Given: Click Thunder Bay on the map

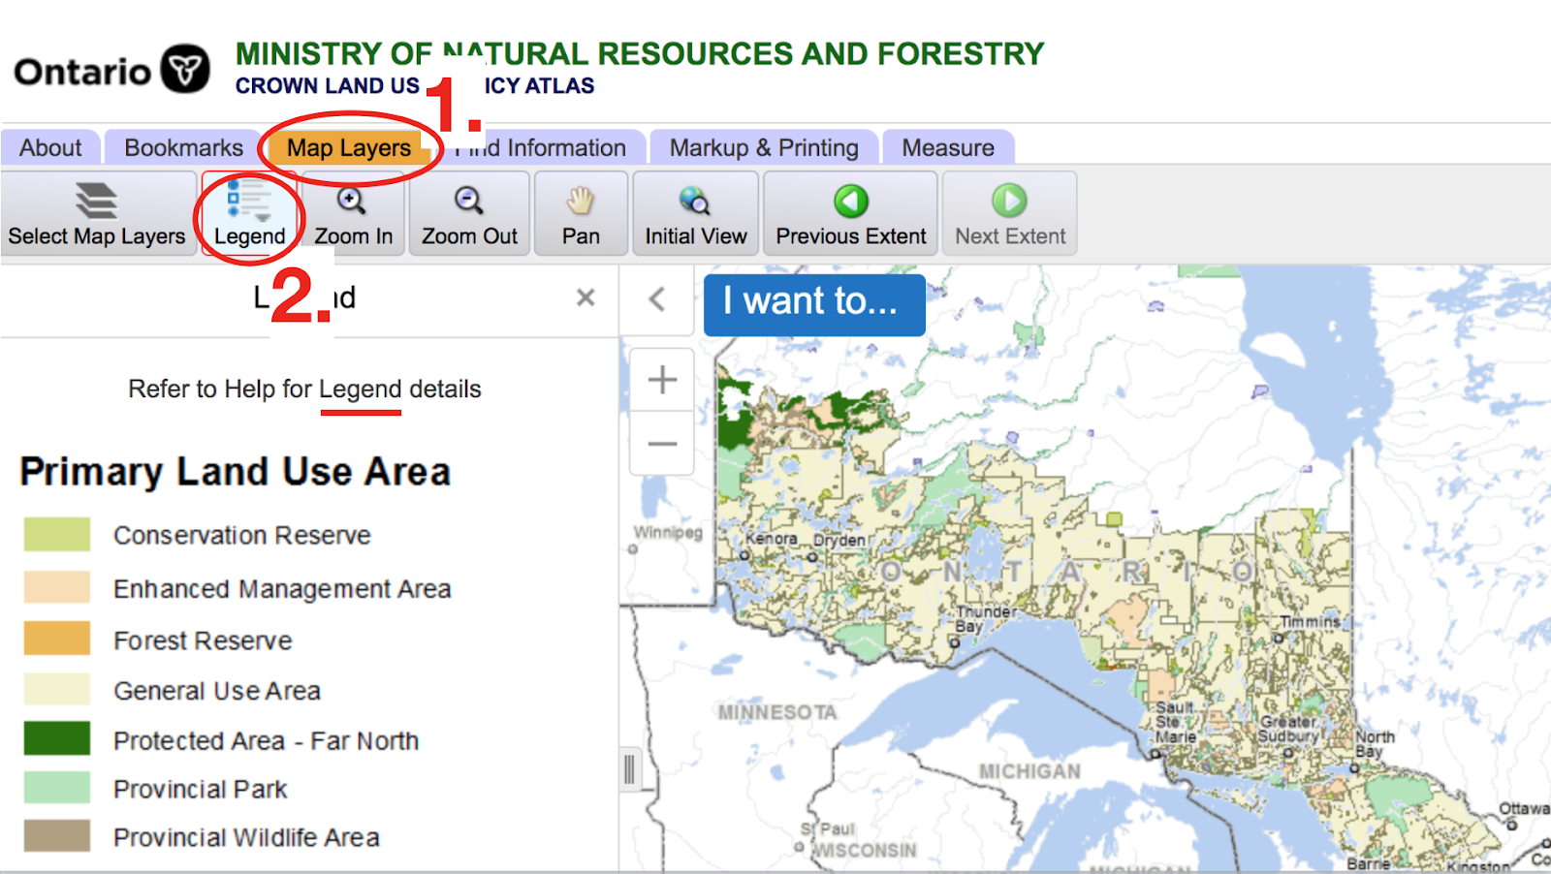Looking at the screenshot, I should (984, 619).
